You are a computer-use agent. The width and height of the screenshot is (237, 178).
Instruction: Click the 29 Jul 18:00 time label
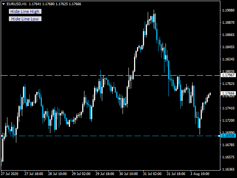coord(105,174)
